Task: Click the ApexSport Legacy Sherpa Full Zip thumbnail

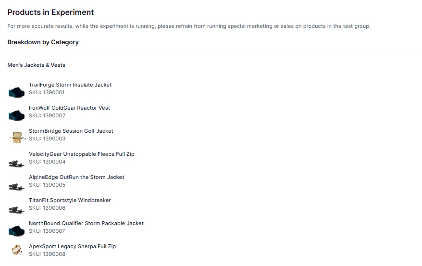Action: [x=17, y=250]
